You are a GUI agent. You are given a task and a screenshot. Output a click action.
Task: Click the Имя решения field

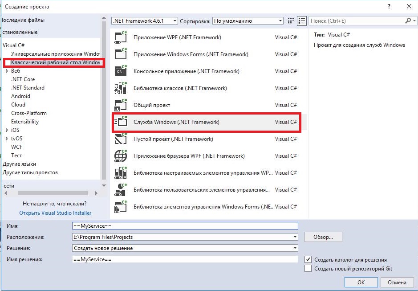coord(185,259)
